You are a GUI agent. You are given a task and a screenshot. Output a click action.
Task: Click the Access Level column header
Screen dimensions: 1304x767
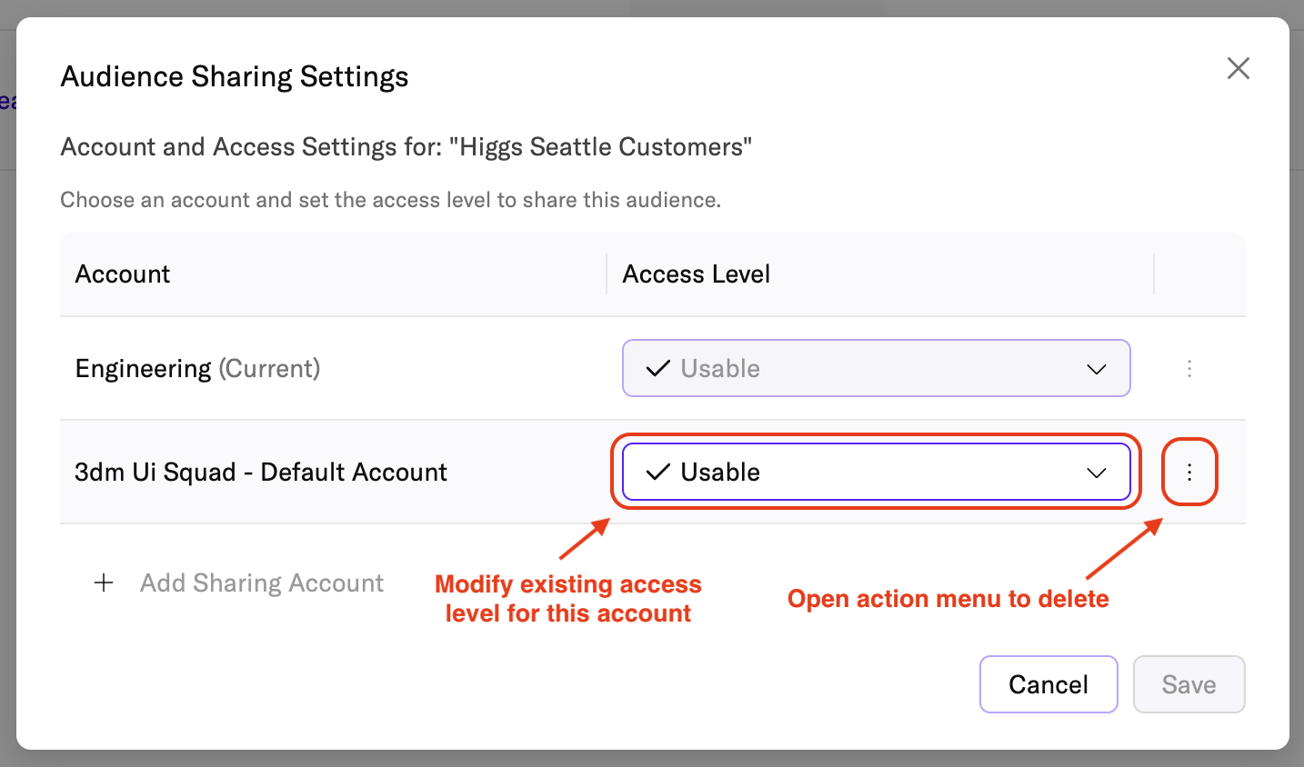[x=696, y=274]
